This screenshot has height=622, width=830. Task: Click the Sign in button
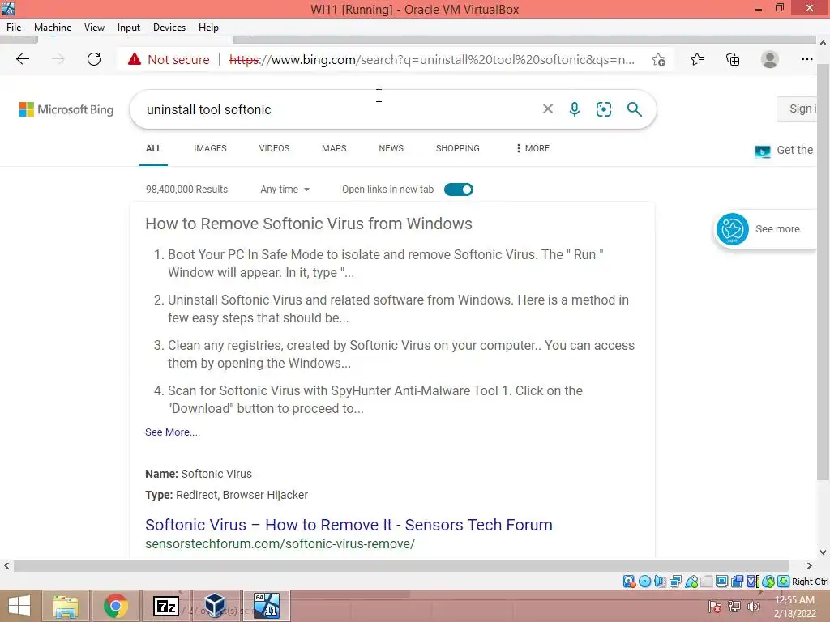click(x=797, y=109)
